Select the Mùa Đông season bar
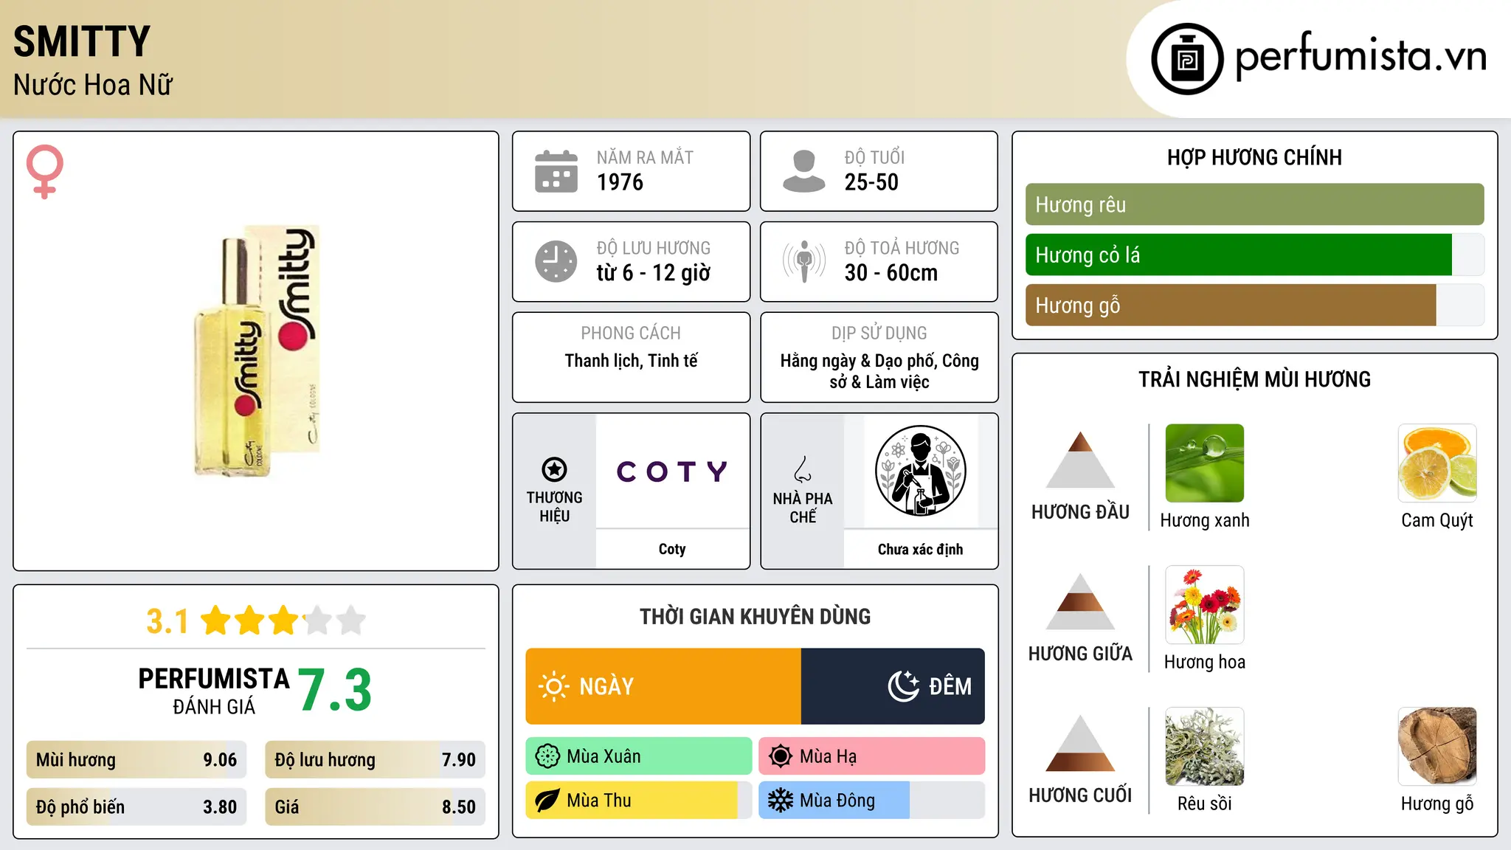This screenshot has width=1511, height=850. tap(871, 801)
